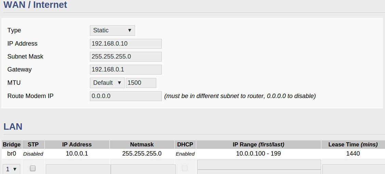
Task: Click the Subnet Mask input field
Action: click(x=125, y=57)
